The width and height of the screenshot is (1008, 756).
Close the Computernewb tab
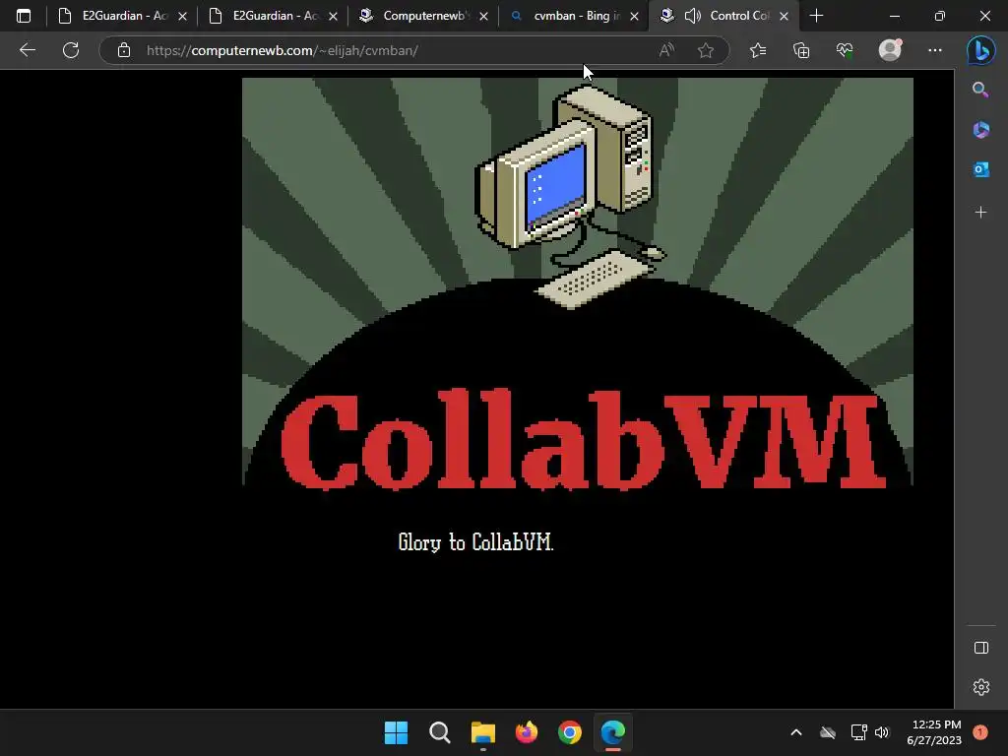tap(484, 16)
